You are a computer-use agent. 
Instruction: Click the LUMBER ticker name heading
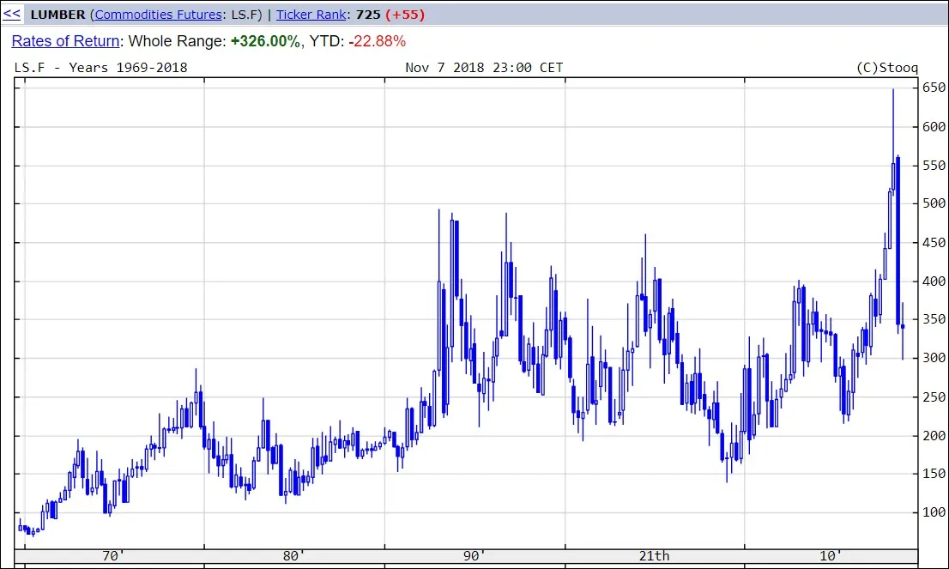tap(58, 15)
